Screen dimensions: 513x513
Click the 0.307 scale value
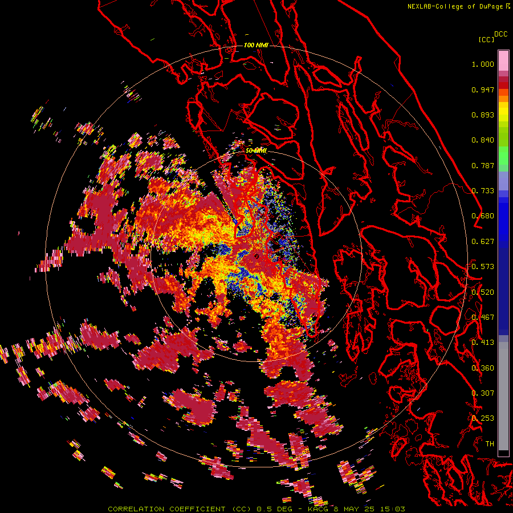pos(483,393)
